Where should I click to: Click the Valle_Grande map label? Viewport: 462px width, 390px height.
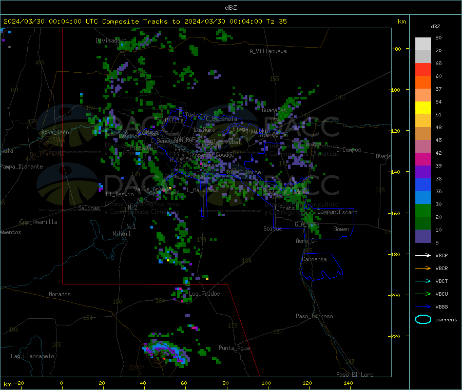152,189
